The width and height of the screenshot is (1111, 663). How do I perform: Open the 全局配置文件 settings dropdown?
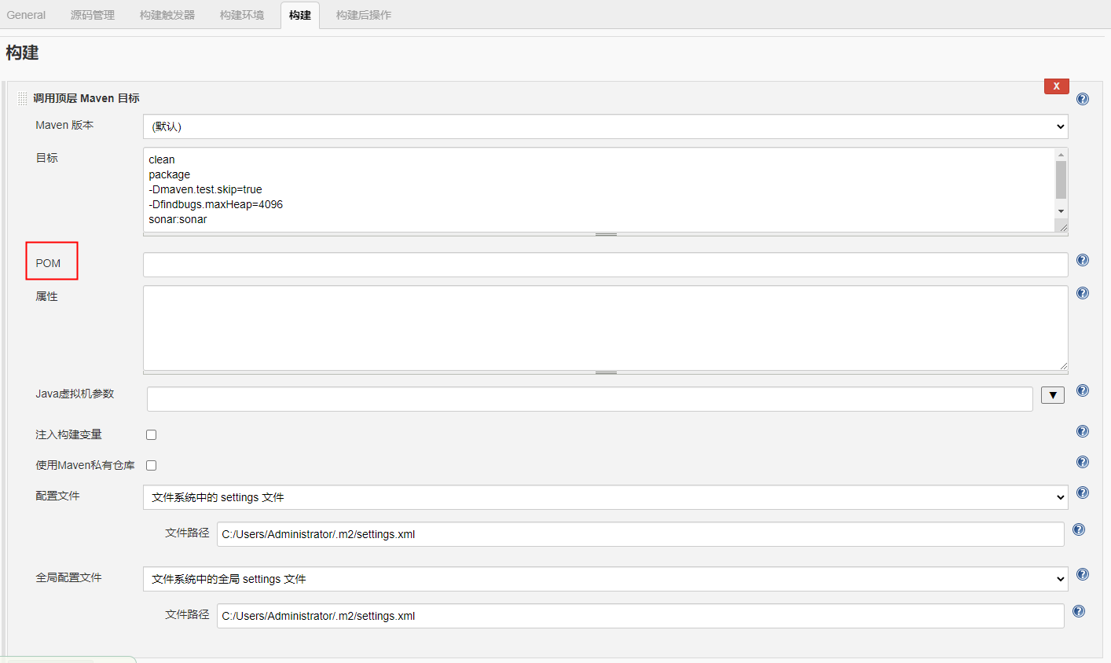[605, 579]
